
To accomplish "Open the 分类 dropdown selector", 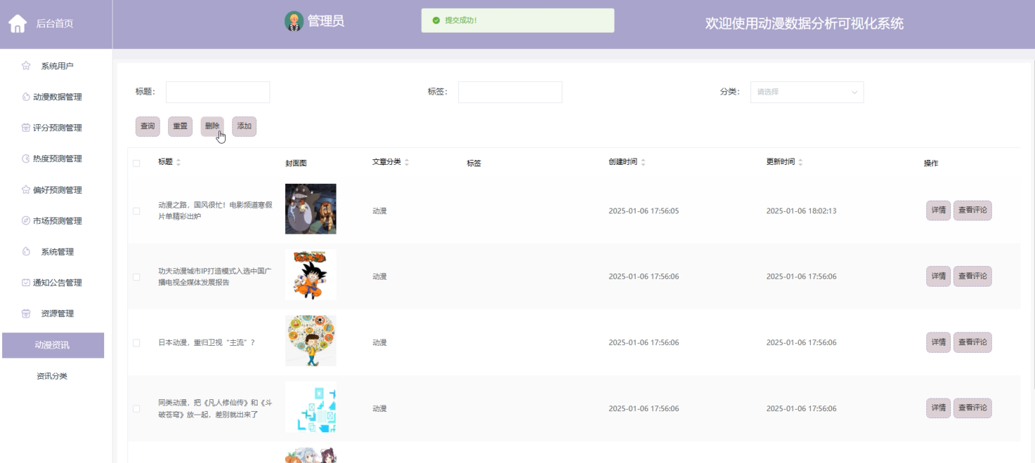I will (807, 92).
